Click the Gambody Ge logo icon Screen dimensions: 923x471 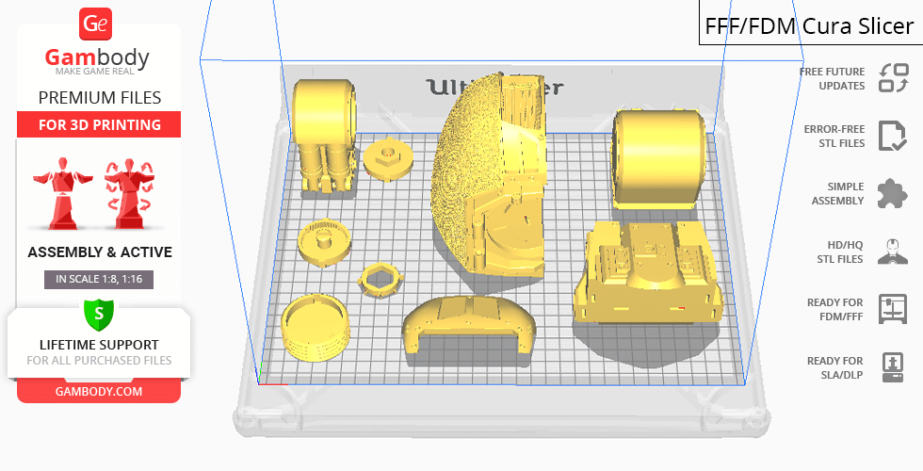(98, 24)
